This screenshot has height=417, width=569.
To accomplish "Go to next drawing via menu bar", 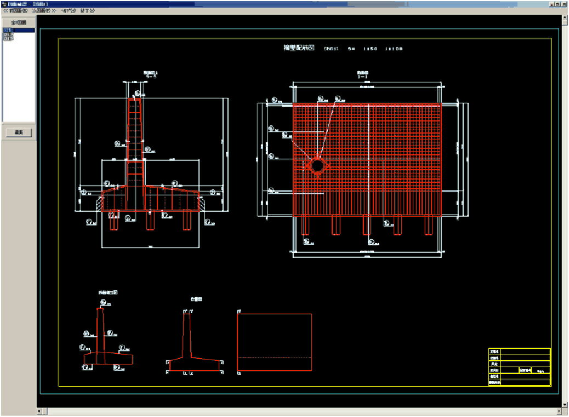I will [43, 10].
